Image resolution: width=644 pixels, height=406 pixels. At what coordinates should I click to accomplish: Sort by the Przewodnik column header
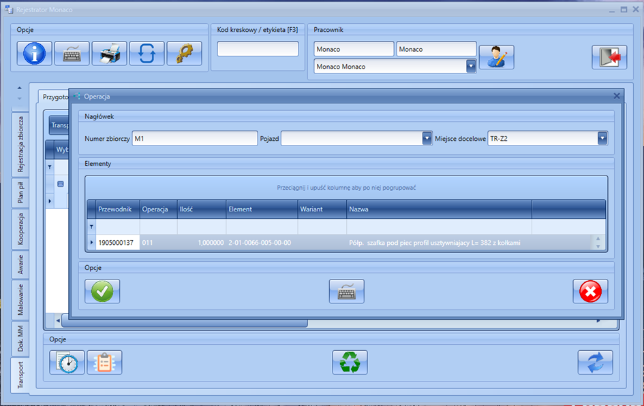tap(117, 209)
